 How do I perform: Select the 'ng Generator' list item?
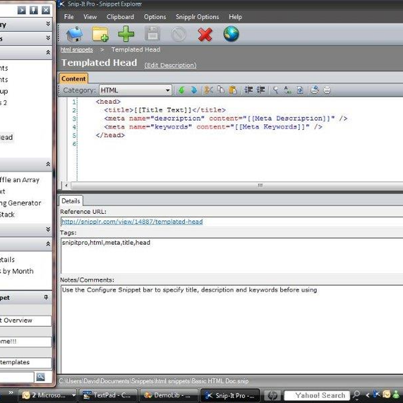pos(20,203)
